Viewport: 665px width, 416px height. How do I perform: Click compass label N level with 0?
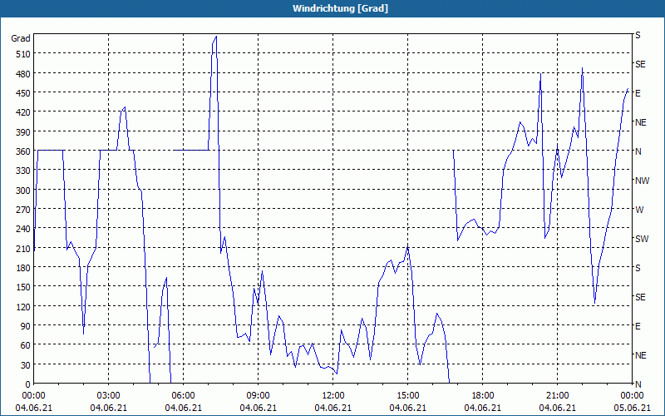point(638,384)
